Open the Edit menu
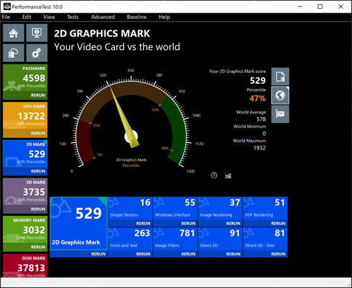352x288 pixels. click(x=26, y=17)
